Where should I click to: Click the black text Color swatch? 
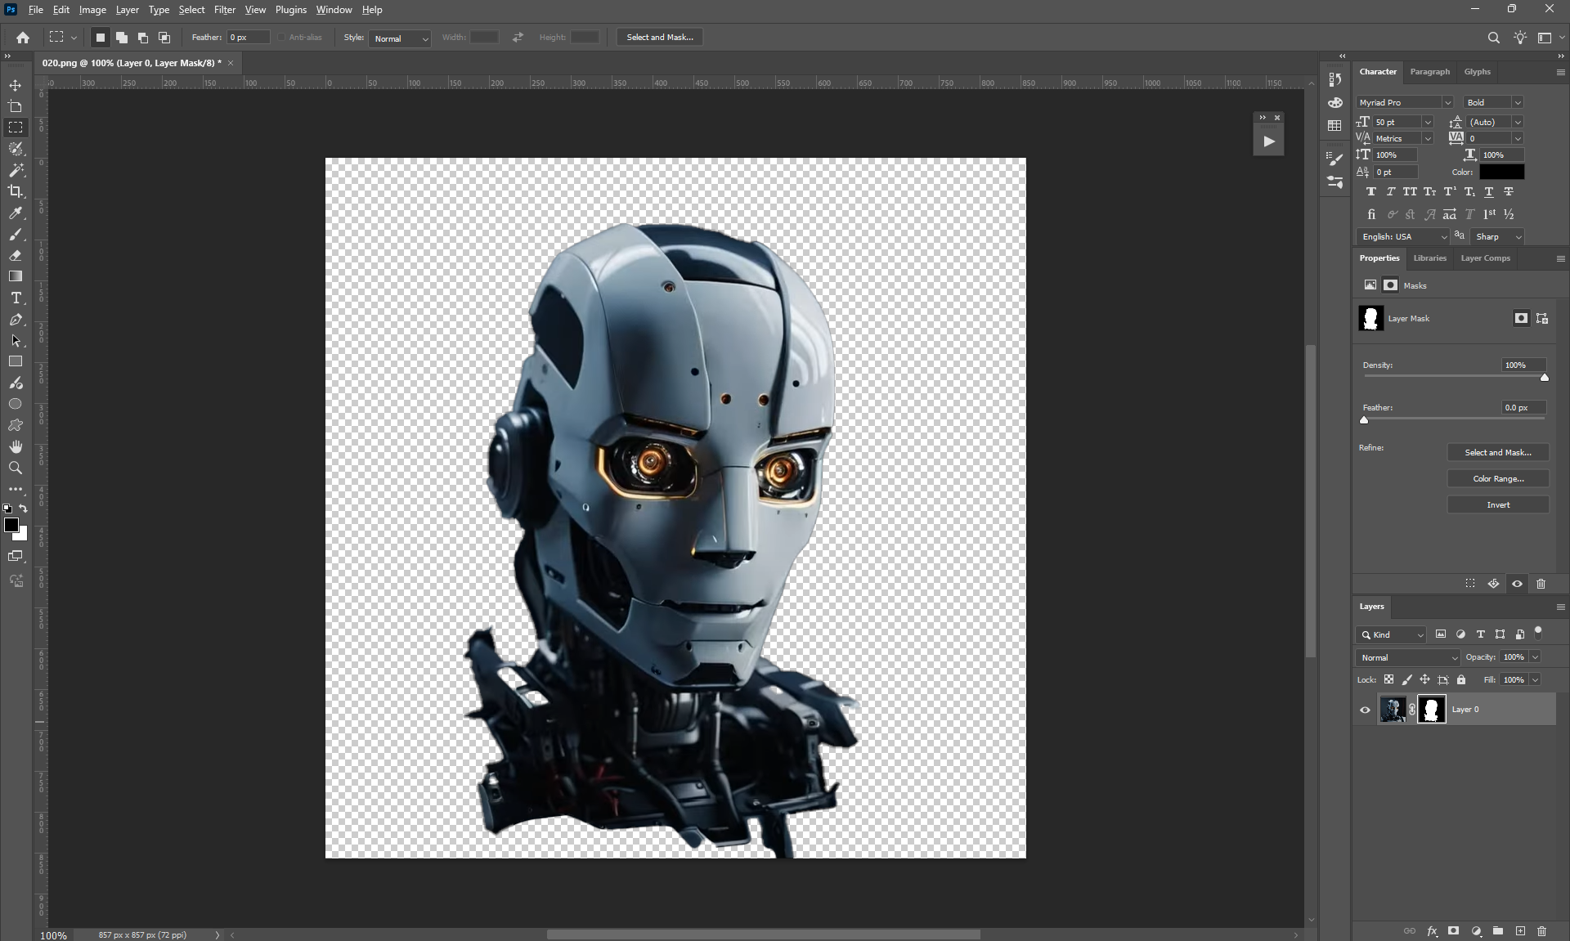click(x=1501, y=172)
